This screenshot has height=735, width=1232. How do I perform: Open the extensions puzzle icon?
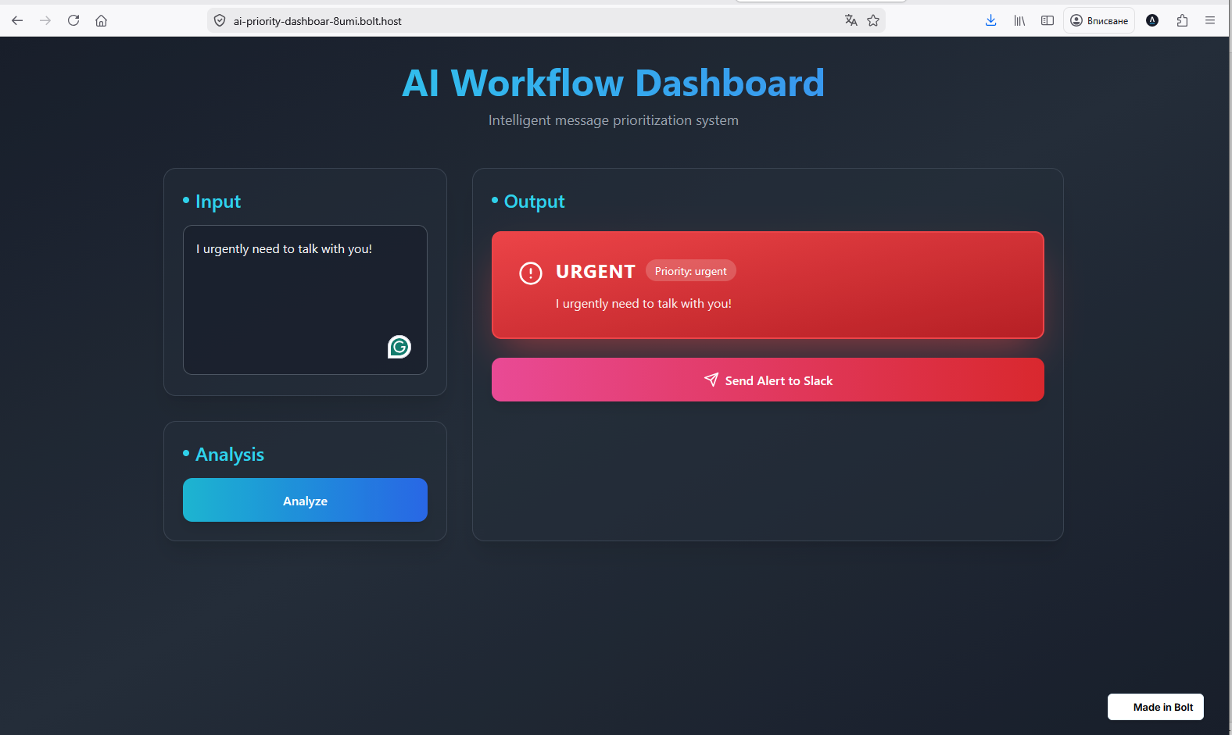pyautogui.click(x=1182, y=20)
